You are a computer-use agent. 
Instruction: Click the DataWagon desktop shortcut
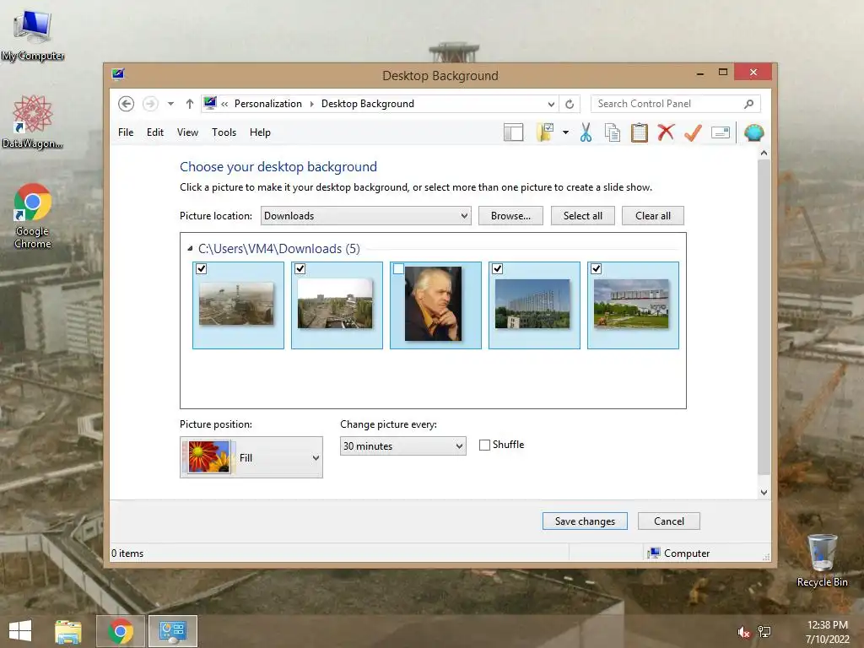point(33,121)
